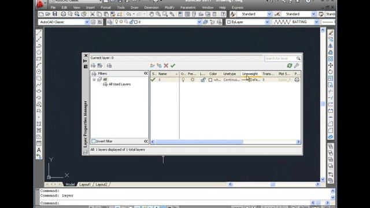
Task: Click the Text Style icon
Action: 233,14
